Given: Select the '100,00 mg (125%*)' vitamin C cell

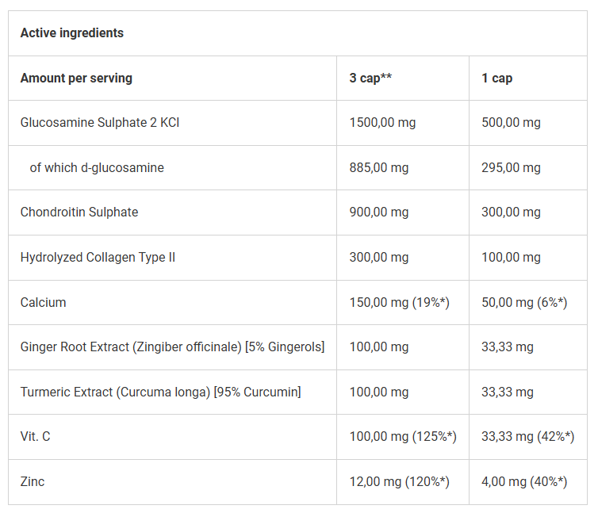Looking at the screenshot, I should pyautogui.click(x=403, y=437).
